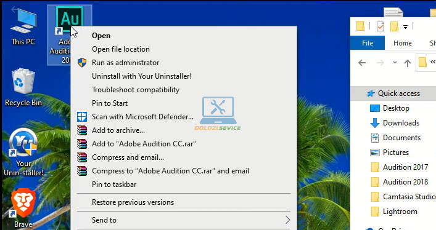Image resolution: width=436 pixels, height=230 pixels.
Task: Choose Pin to taskbar
Action: pos(184,184)
